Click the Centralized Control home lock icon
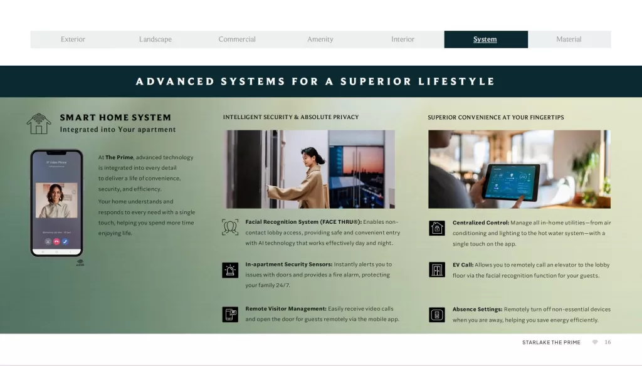This screenshot has width=642, height=366. (x=437, y=227)
